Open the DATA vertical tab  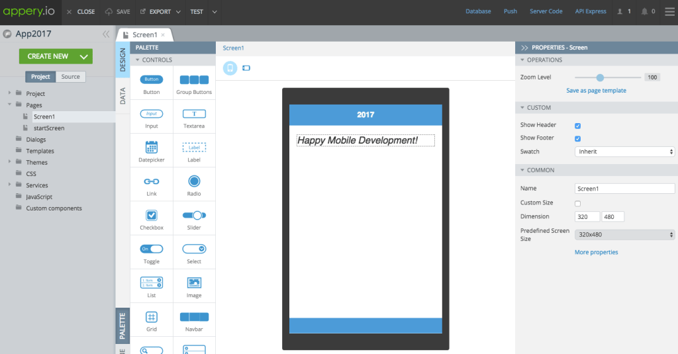[122, 97]
